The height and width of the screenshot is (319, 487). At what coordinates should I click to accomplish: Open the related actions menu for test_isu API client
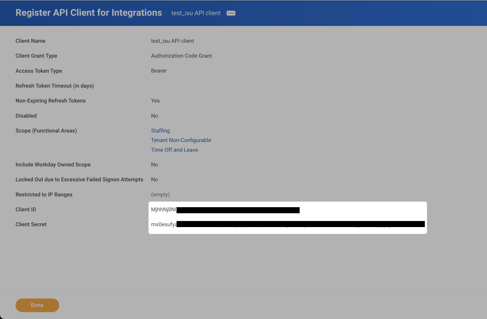231,13
